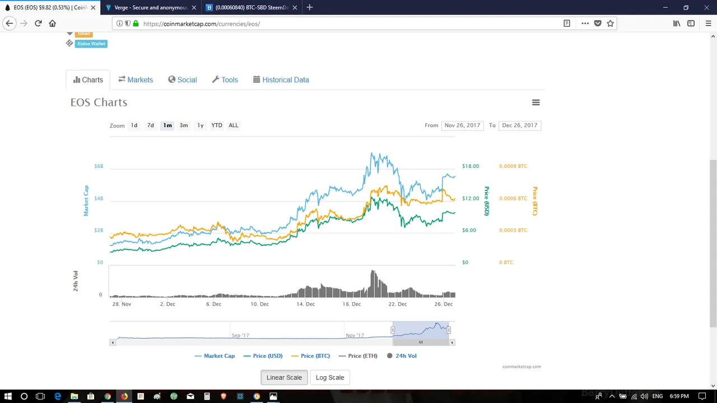The width and height of the screenshot is (717, 403).
Task: Toggle Market Cap series in legend
Action: (215, 356)
